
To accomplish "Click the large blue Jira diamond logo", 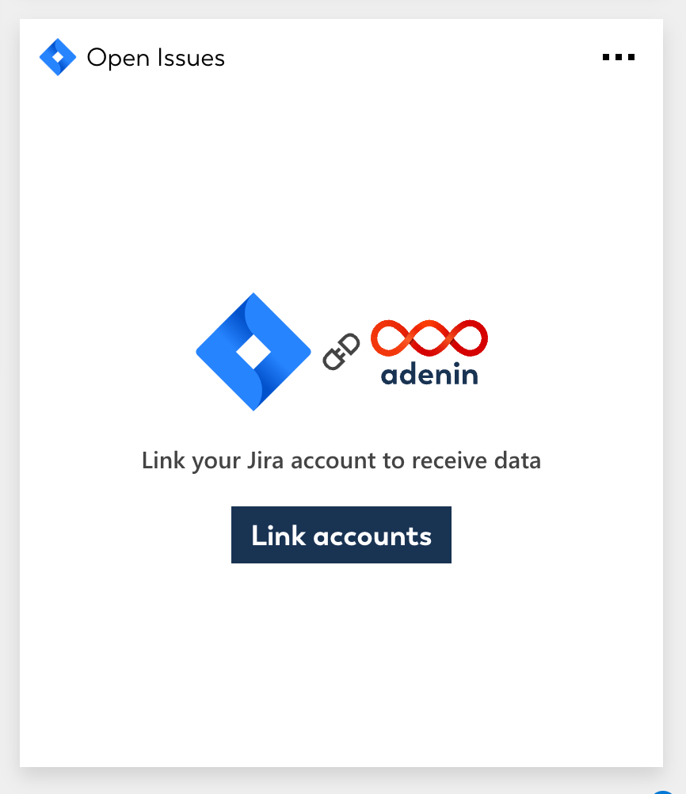I will [x=253, y=352].
